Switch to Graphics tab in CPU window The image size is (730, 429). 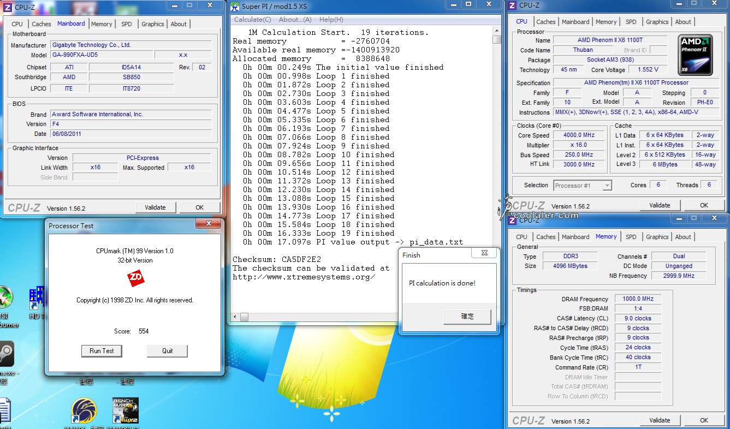657,22
